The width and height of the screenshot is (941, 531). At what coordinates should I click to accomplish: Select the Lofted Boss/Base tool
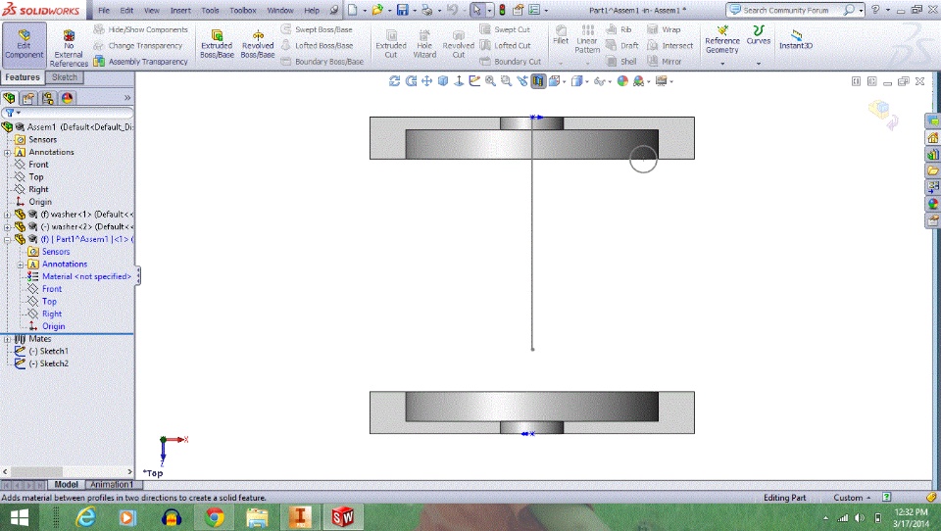pos(317,46)
